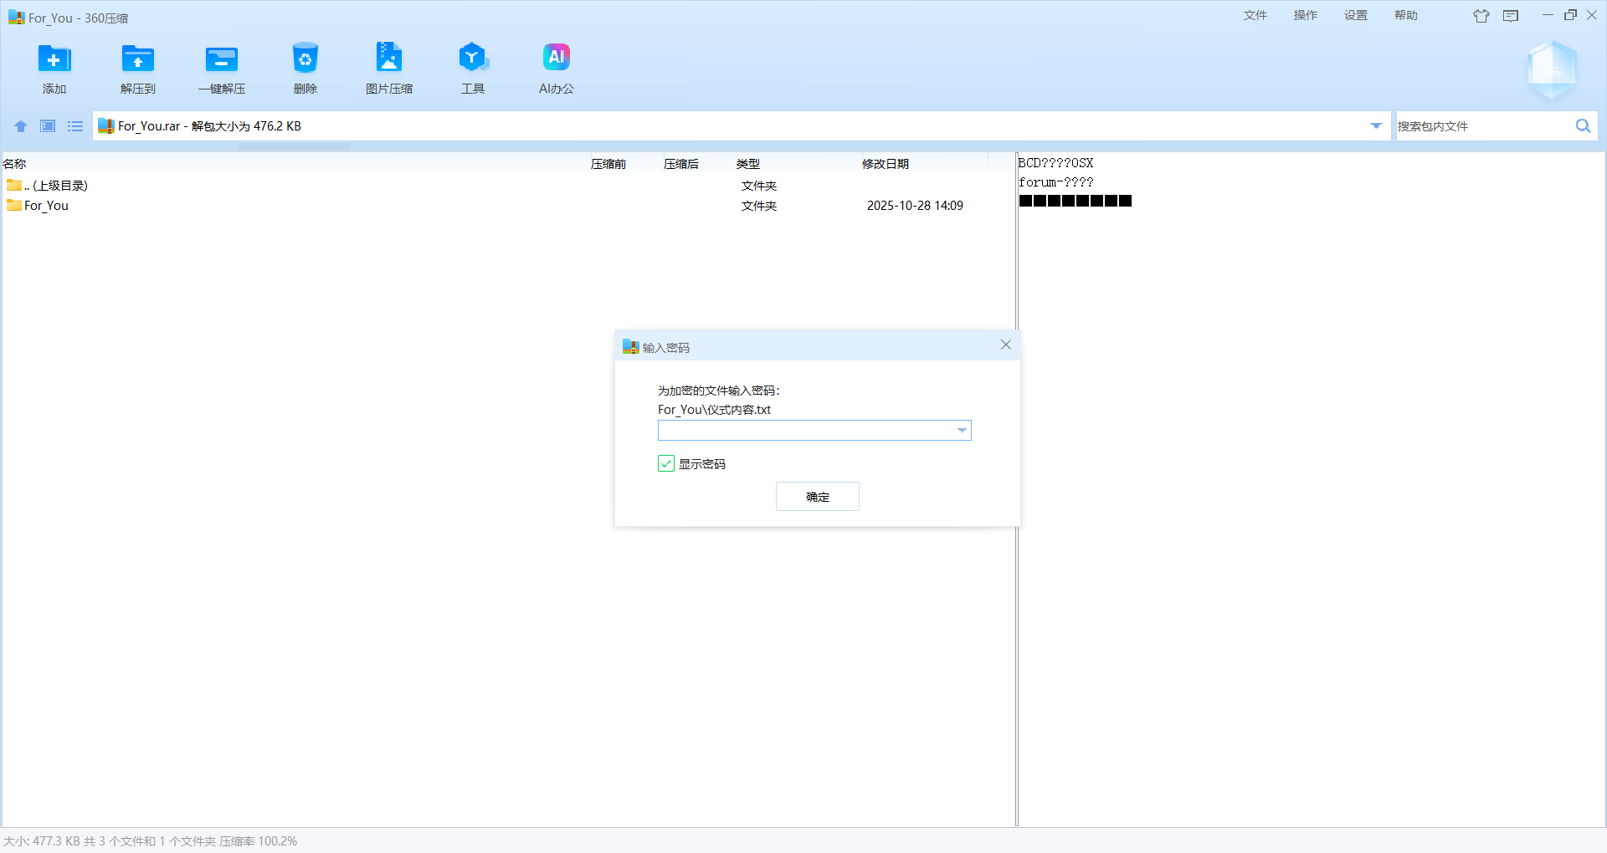The width and height of the screenshot is (1607, 853).
Task: Click the 添加 (Add) toolbar icon
Action: pos(54,59)
